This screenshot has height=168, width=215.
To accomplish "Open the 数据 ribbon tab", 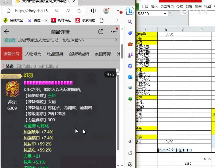I will 189,7.
